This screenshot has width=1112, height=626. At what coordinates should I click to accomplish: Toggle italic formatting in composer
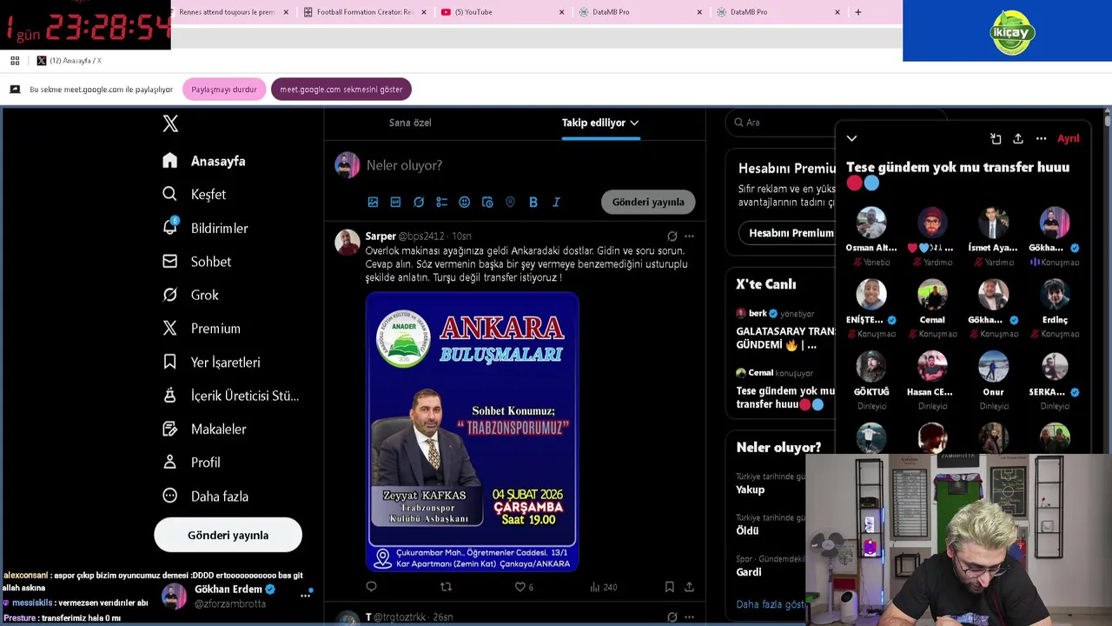(x=556, y=202)
